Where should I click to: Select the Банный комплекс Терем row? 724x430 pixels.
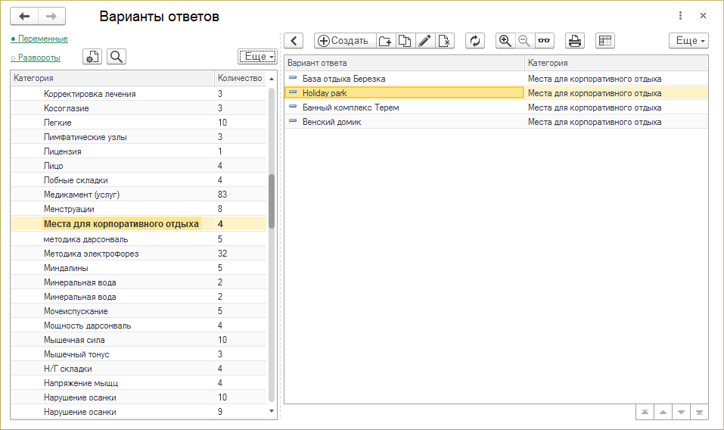[x=350, y=107]
